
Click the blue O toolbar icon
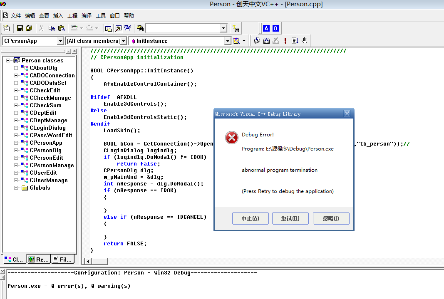click(275, 28)
